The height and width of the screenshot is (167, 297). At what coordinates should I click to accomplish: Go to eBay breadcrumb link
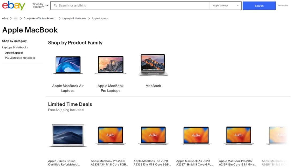pos(5,18)
